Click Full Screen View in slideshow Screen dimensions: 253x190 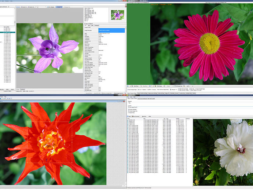coord(178,86)
